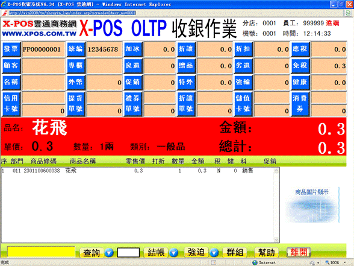Click the small white quantity field
The width and height of the screenshot is (354, 266).
(128, 252)
